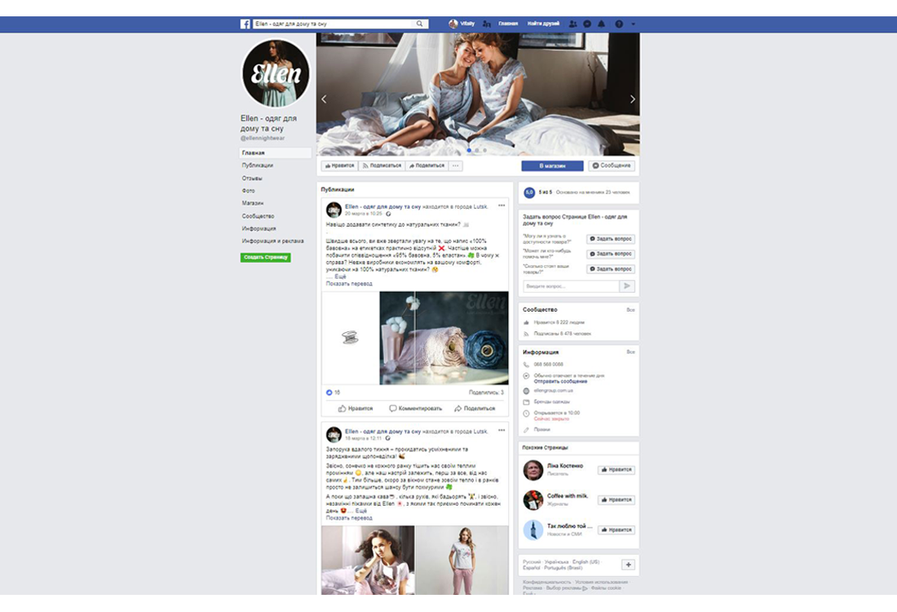
Task: Show previous cover photo with left arrow
Action: (324, 99)
